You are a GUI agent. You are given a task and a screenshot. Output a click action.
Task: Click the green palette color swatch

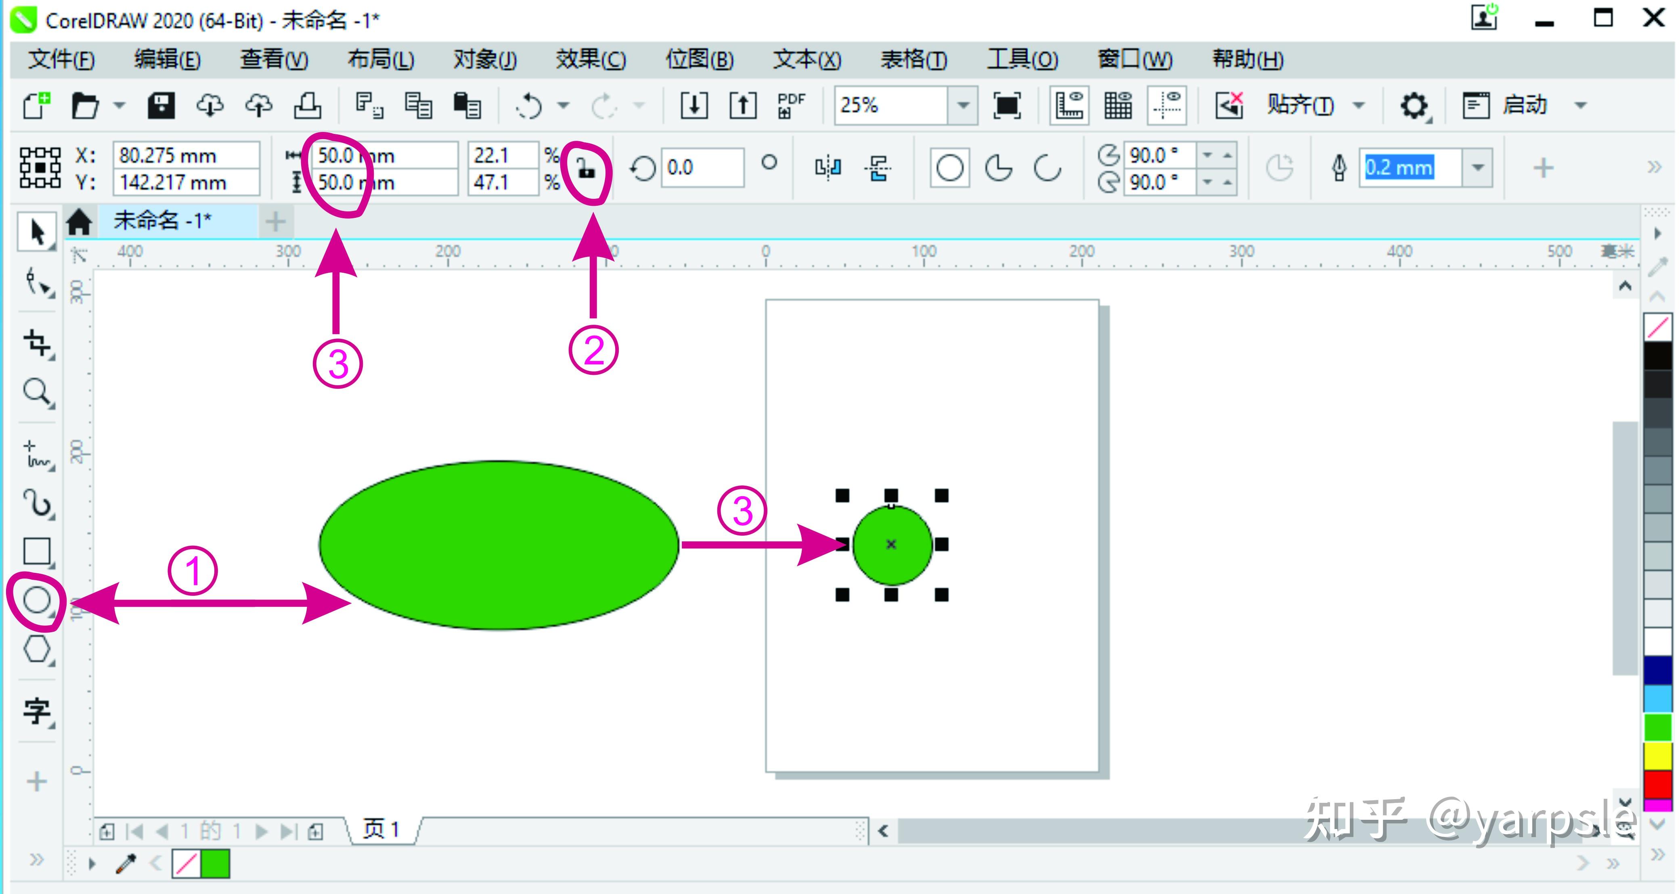tap(1657, 727)
